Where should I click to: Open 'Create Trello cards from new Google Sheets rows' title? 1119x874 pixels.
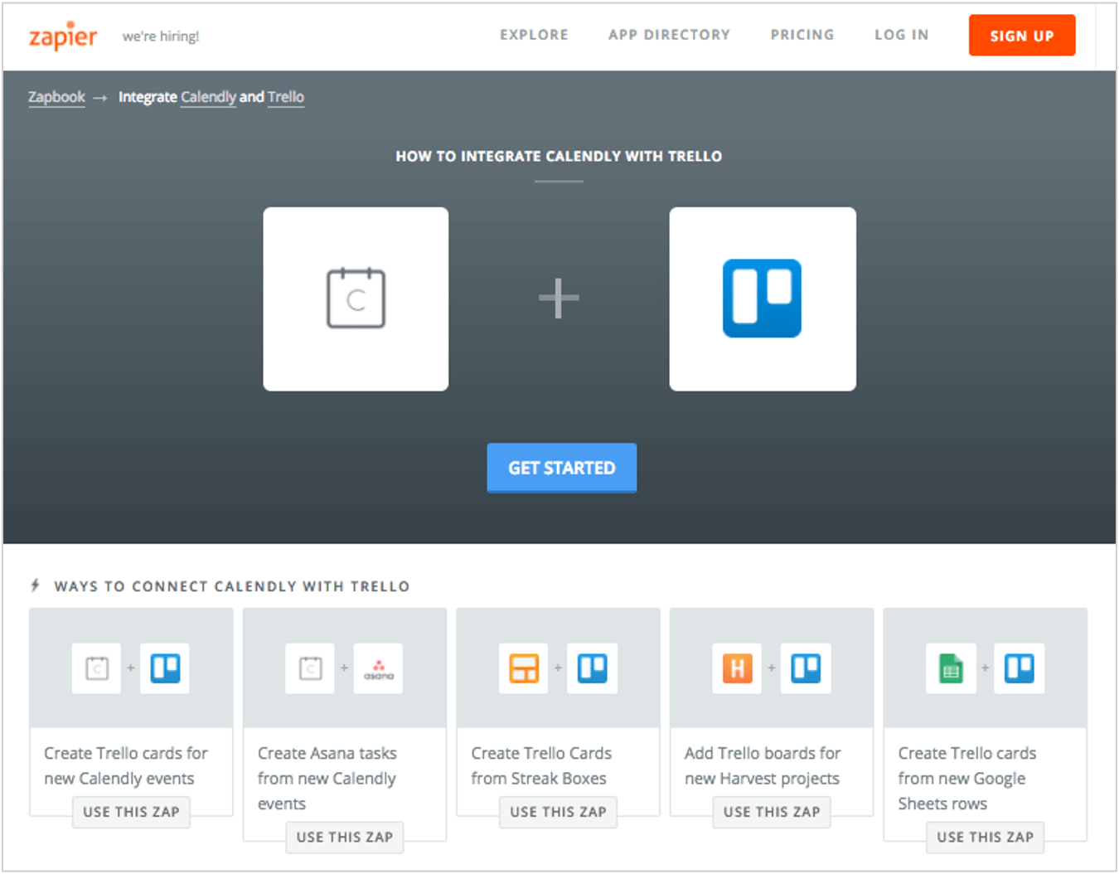[x=967, y=778]
